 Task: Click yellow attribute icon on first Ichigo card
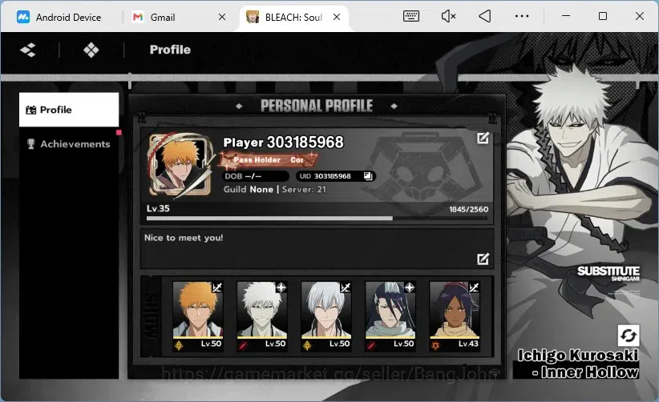(x=179, y=345)
